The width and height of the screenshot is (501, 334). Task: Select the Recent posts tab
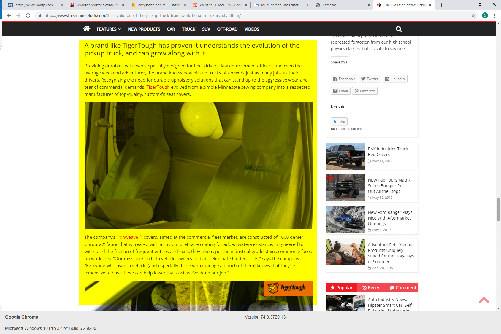pos(372,287)
